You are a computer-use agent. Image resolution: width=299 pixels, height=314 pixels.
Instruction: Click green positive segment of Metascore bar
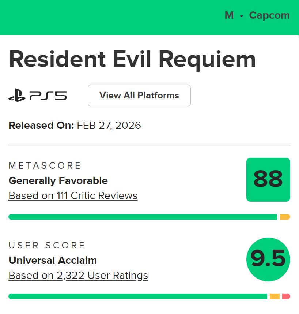143,217
